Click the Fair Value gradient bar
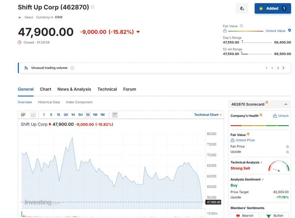Screen dimensions: 295x218 (245, 31)
